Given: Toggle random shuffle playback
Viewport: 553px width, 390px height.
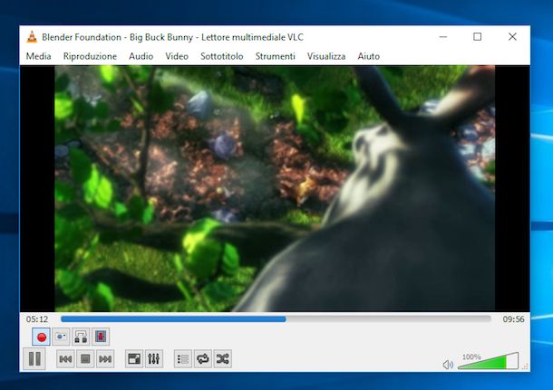Looking at the screenshot, I should point(222,358).
